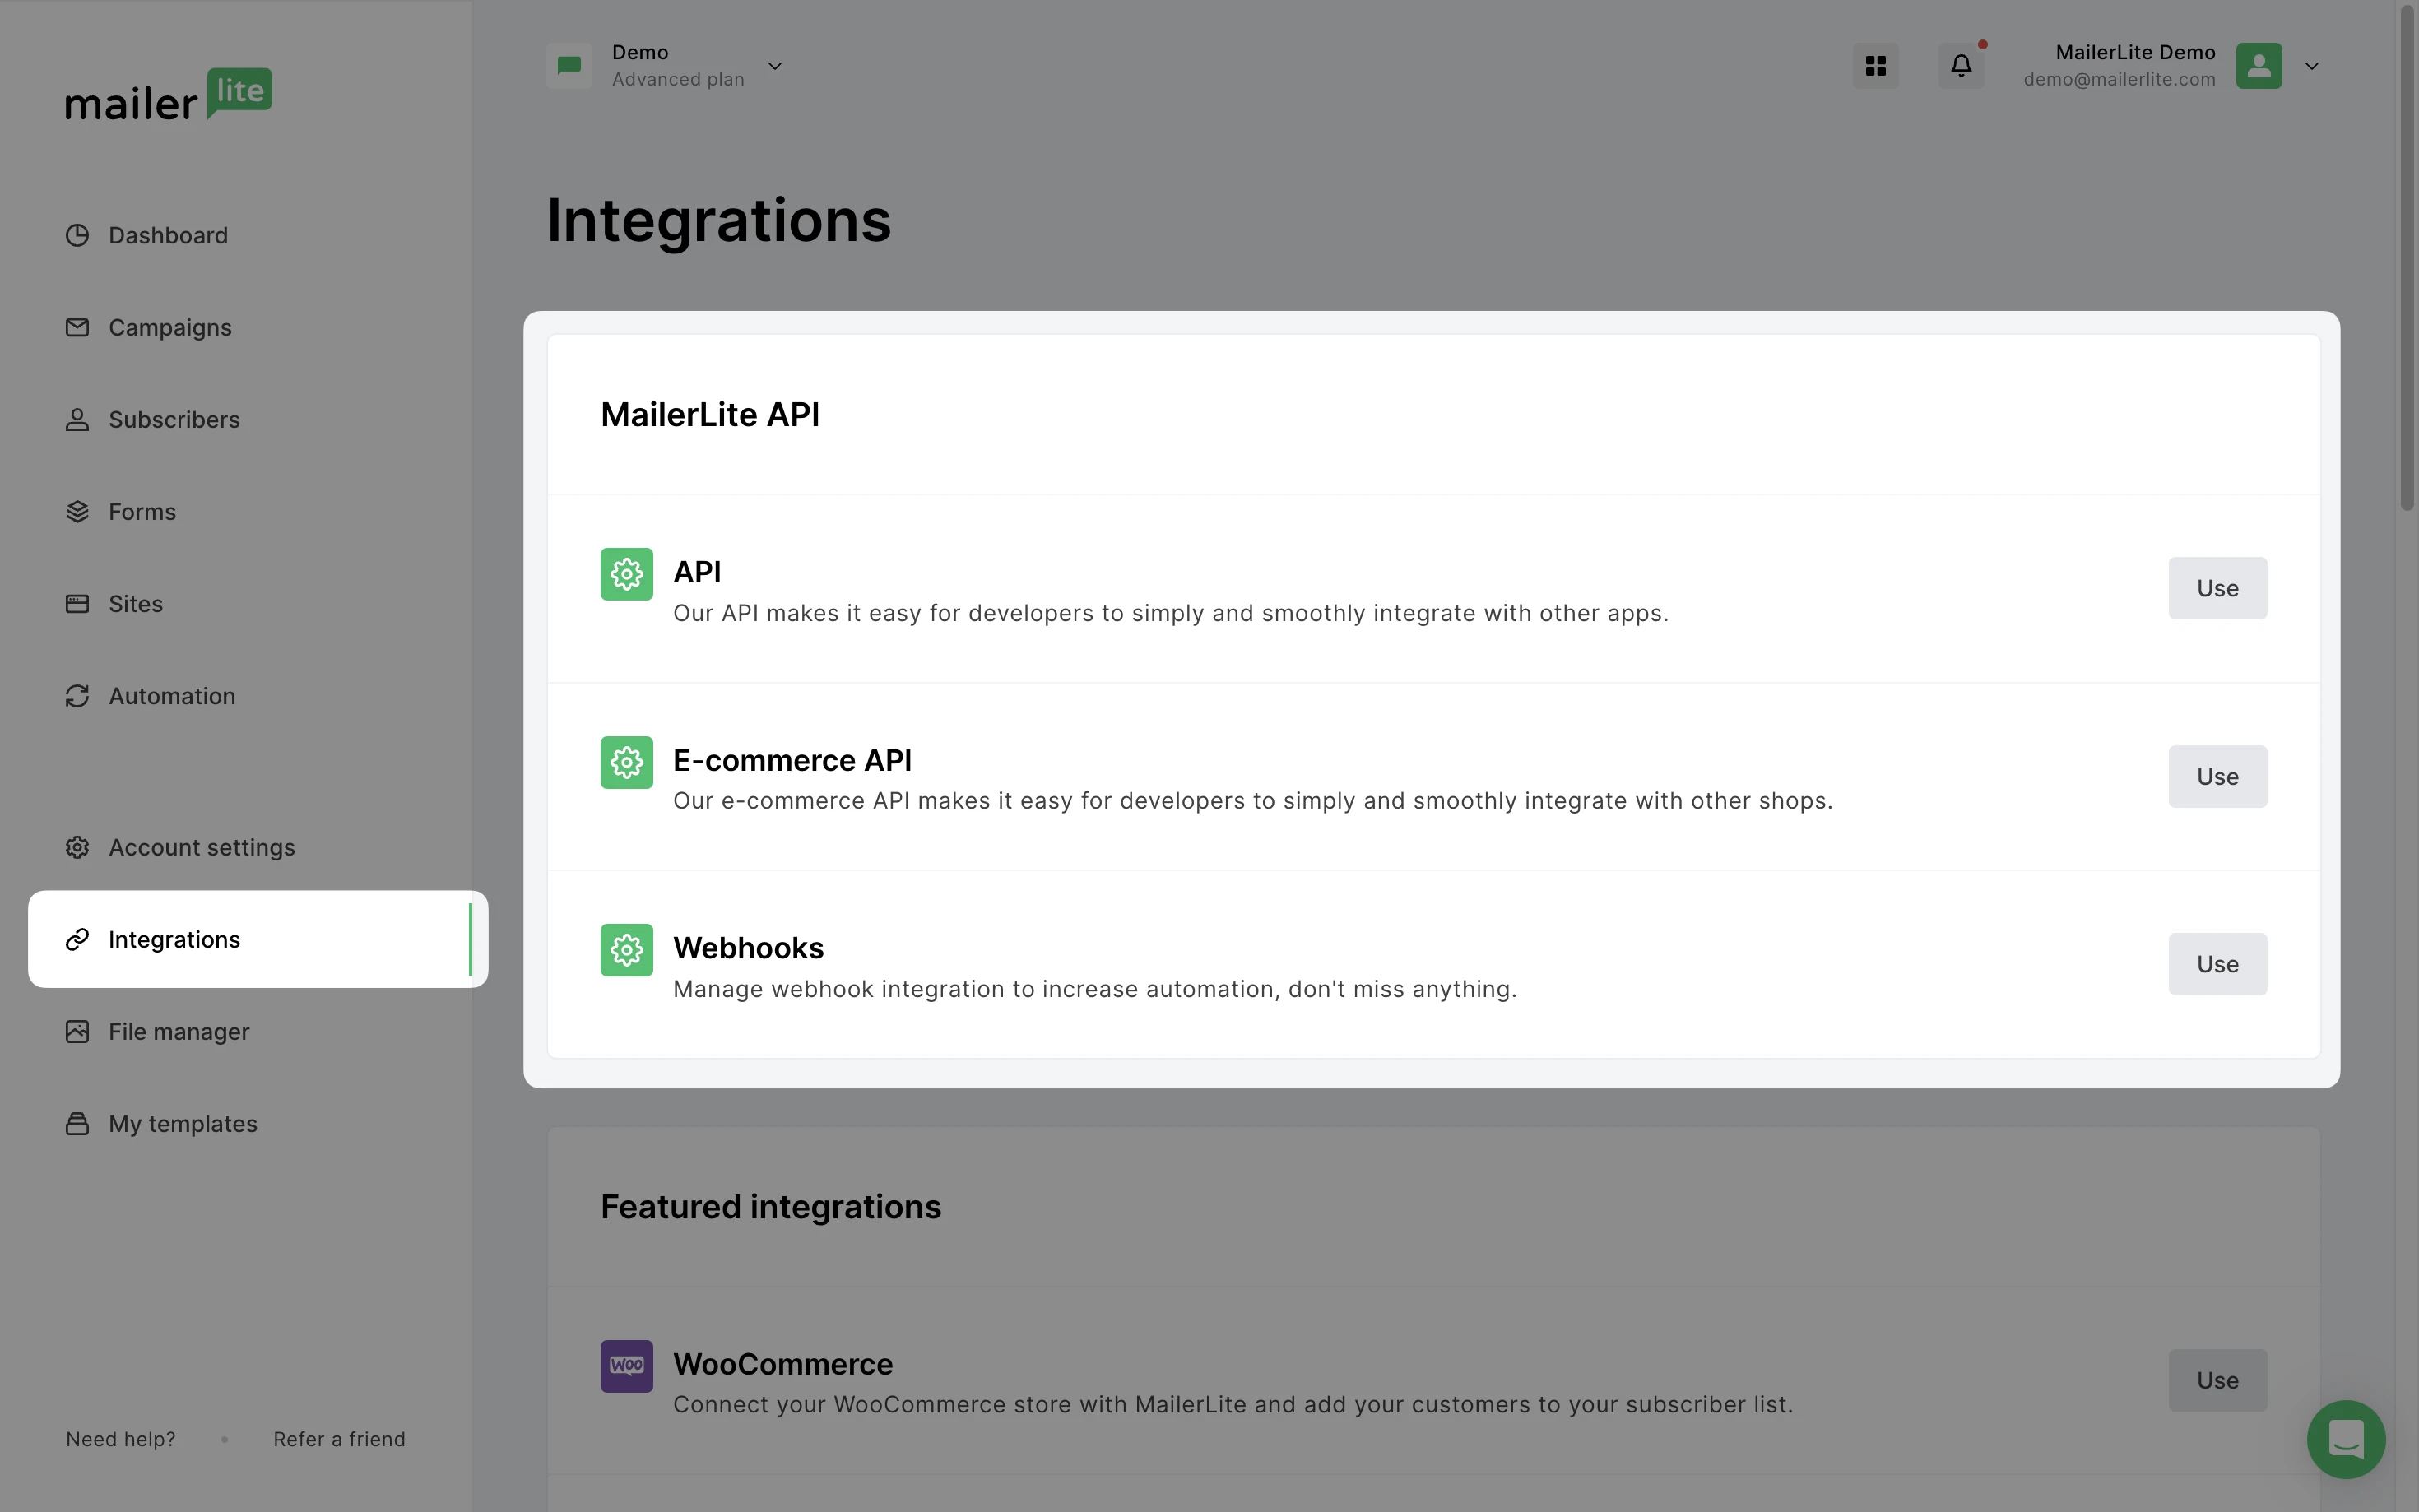Click Use next to Webhooks
2419x1512 pixels.
coord(2217,963)
